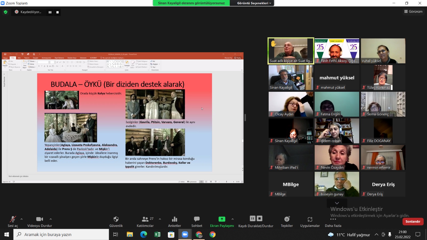Screen dimensions: 427x240
Task: Open Microsoft Edge from taskbar
Action: 144,234
